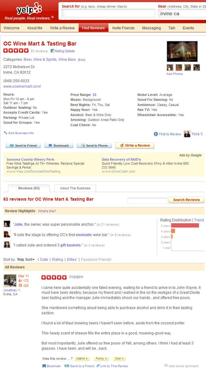The image size is (206, 368).
Task: Click Search Reviews button
Action: coord(186,200)
